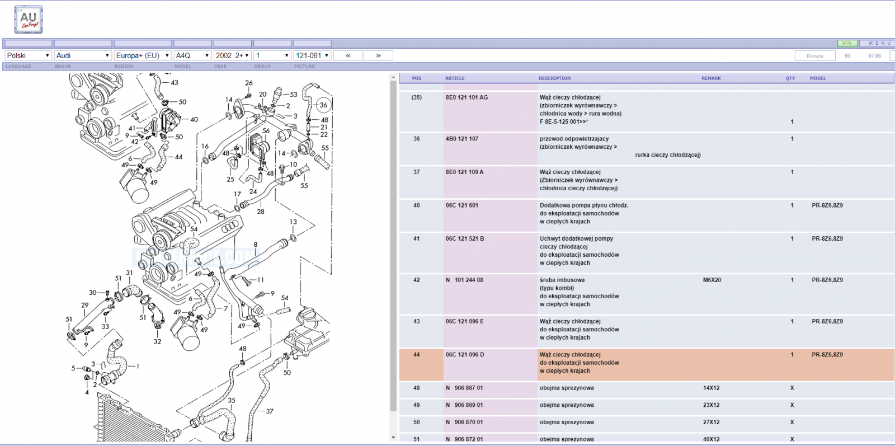Click description 'Uchwyt dodatkowej pompy'
Viewport: 895px width, 446px height.
point(576,238)
